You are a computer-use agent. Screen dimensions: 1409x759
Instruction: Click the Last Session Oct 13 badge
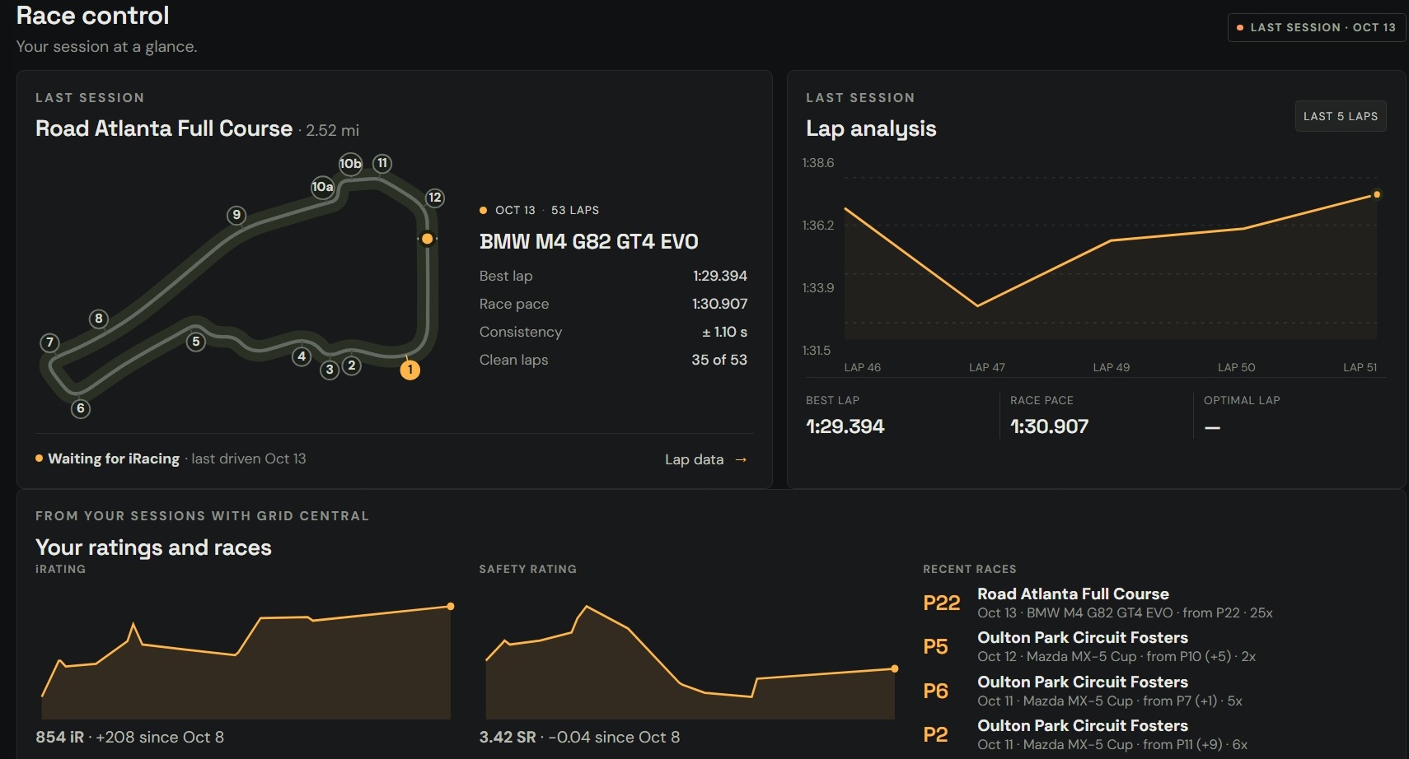pyautogui.click(x=1317, y=27)
